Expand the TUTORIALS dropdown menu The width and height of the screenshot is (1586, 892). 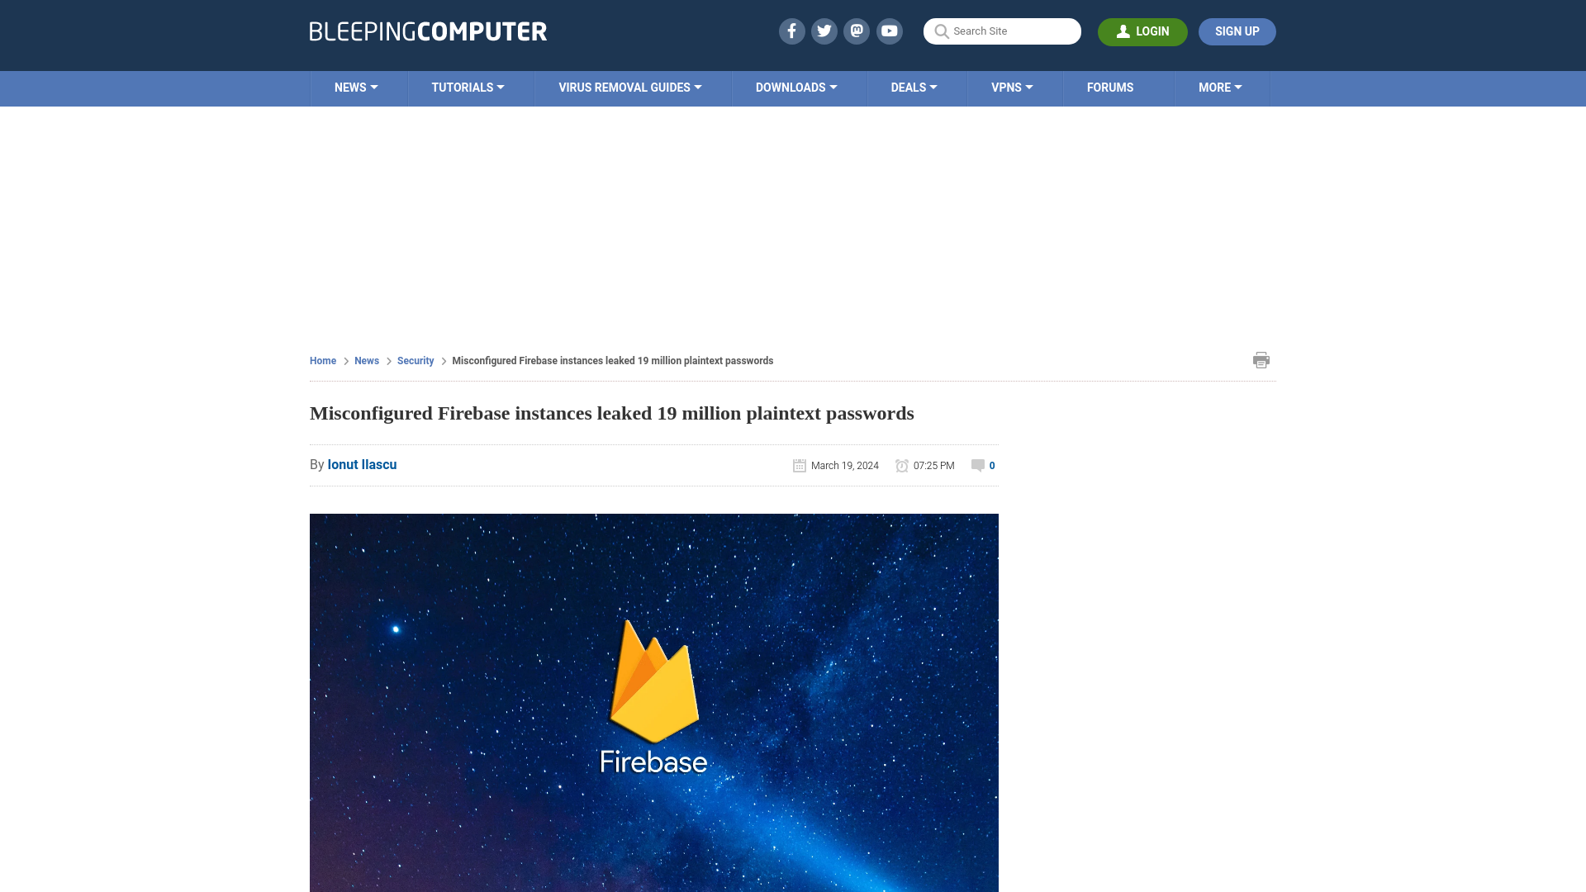tap(468, 87)
